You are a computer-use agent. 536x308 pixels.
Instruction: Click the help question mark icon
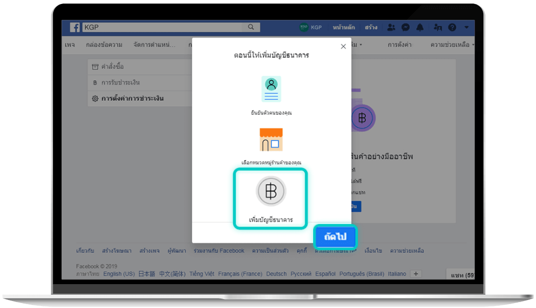452,27
